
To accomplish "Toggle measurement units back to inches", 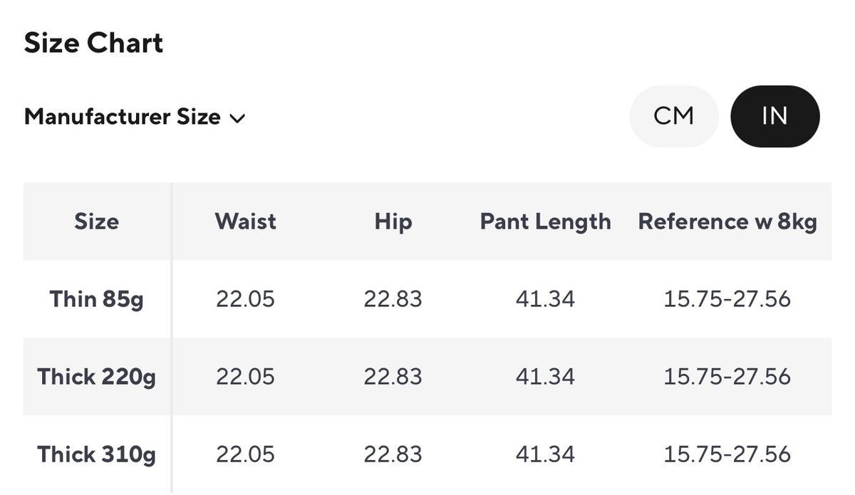I will point(774,116).
